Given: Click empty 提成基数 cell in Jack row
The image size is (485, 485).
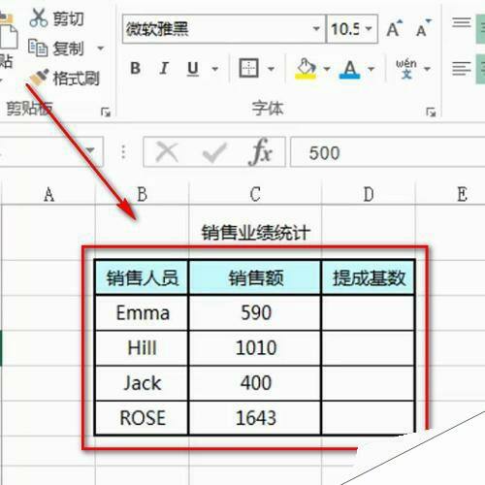Looking at the screenshot, I should coord(369,383).
